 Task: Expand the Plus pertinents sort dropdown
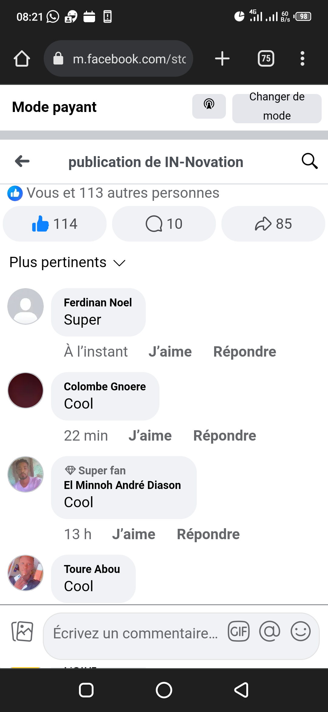67,262
